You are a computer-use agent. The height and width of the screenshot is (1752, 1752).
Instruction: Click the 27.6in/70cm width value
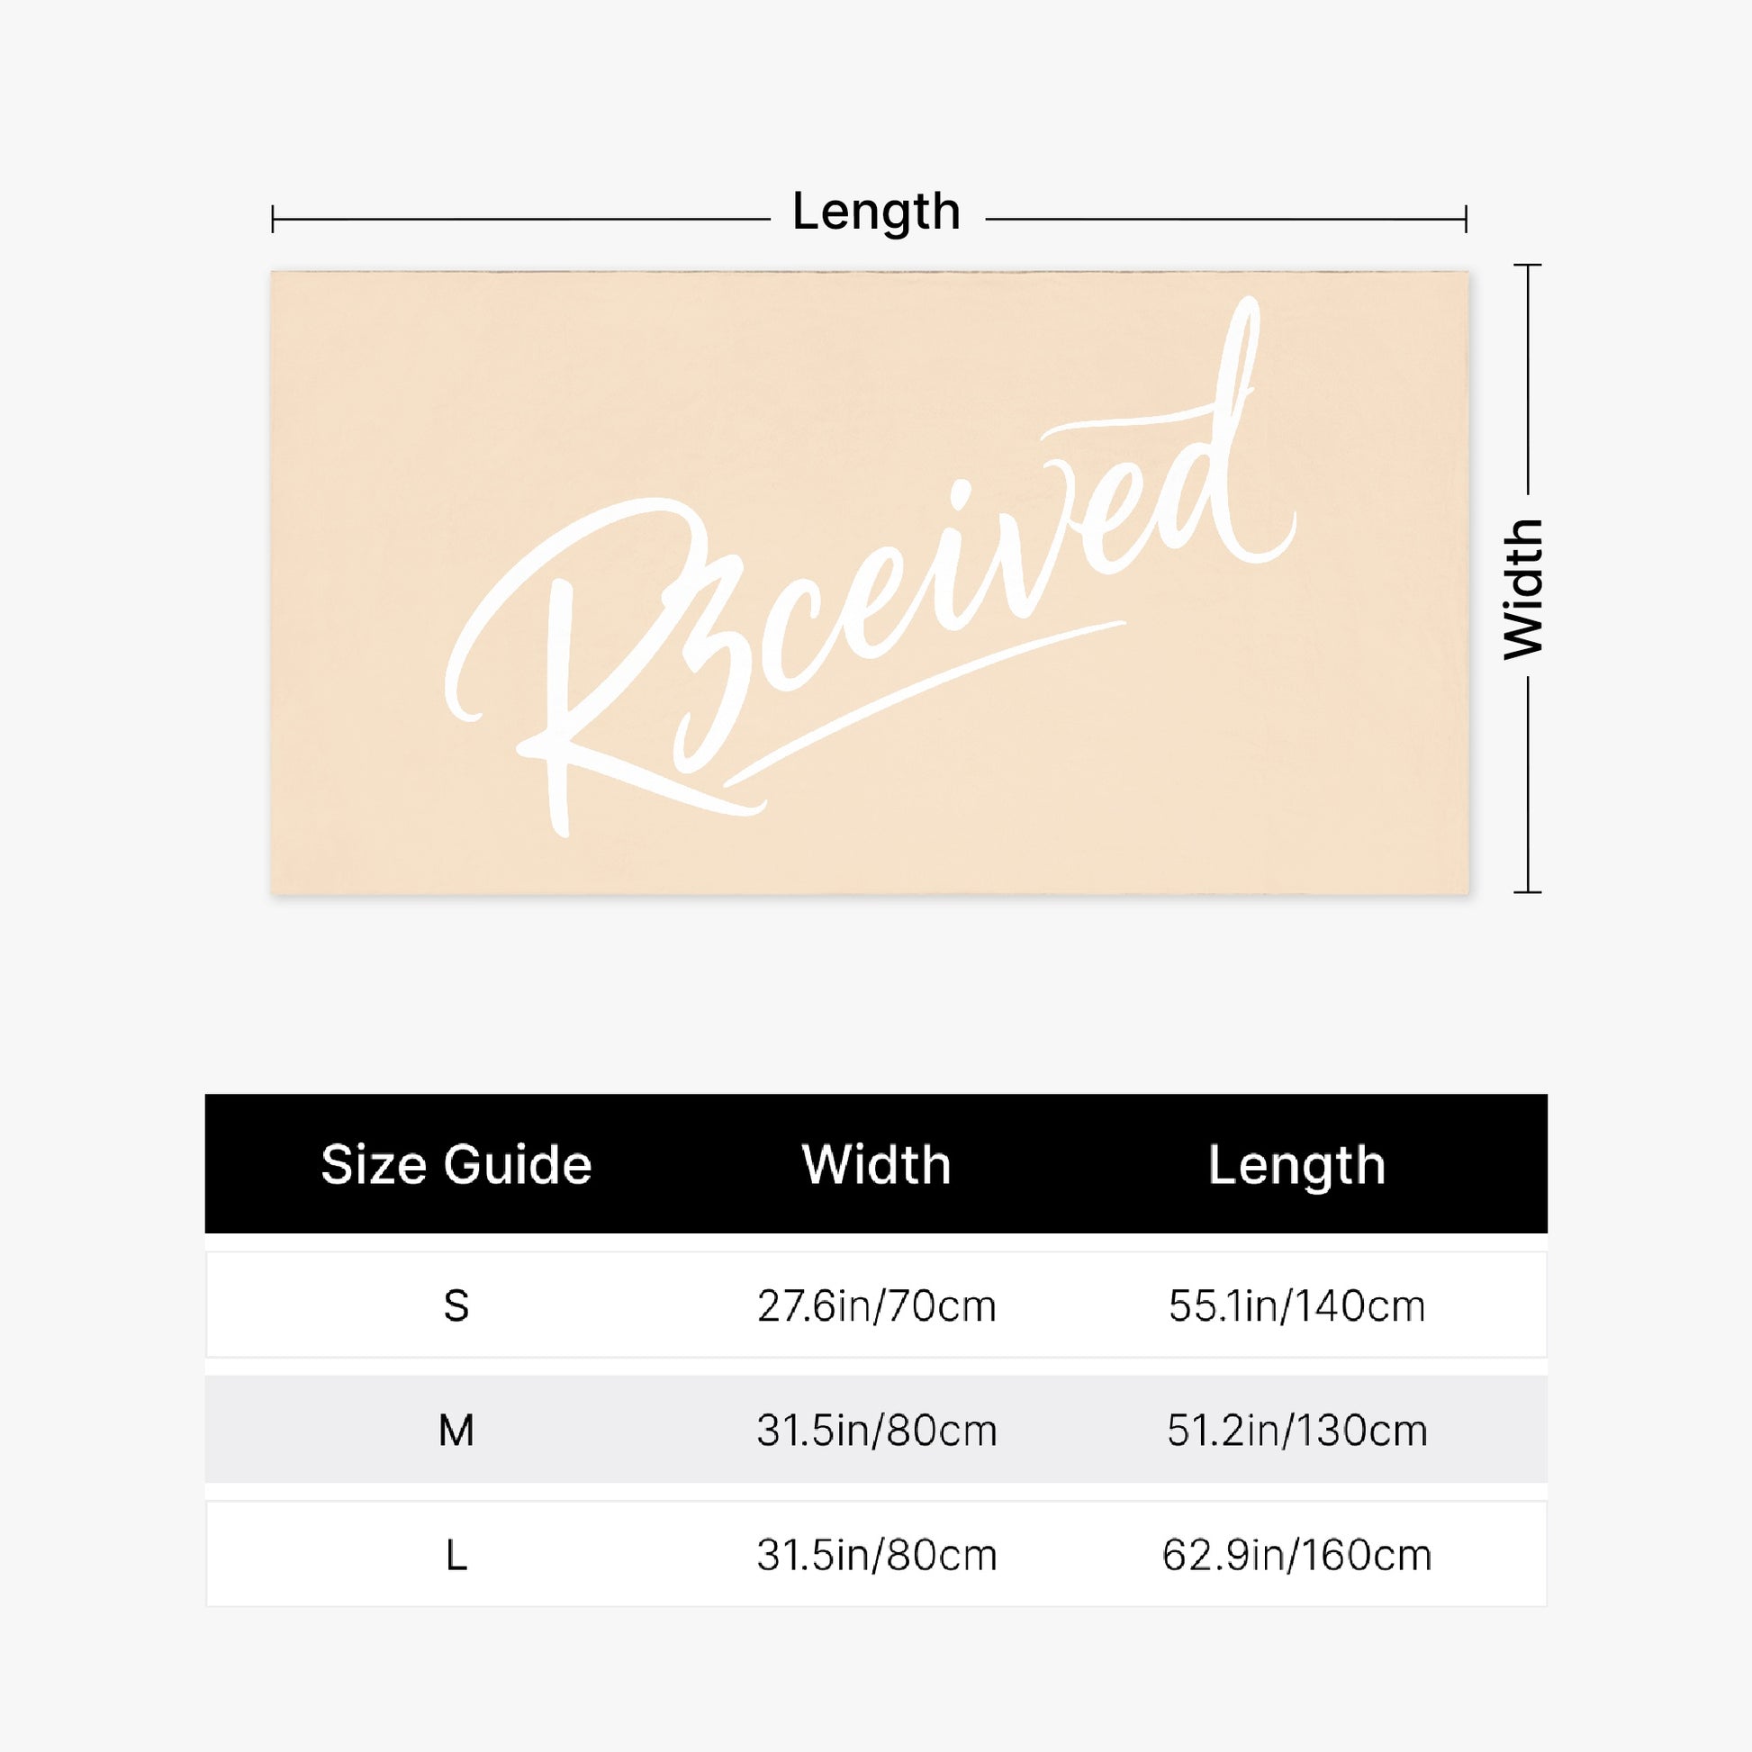[876, 1306]
